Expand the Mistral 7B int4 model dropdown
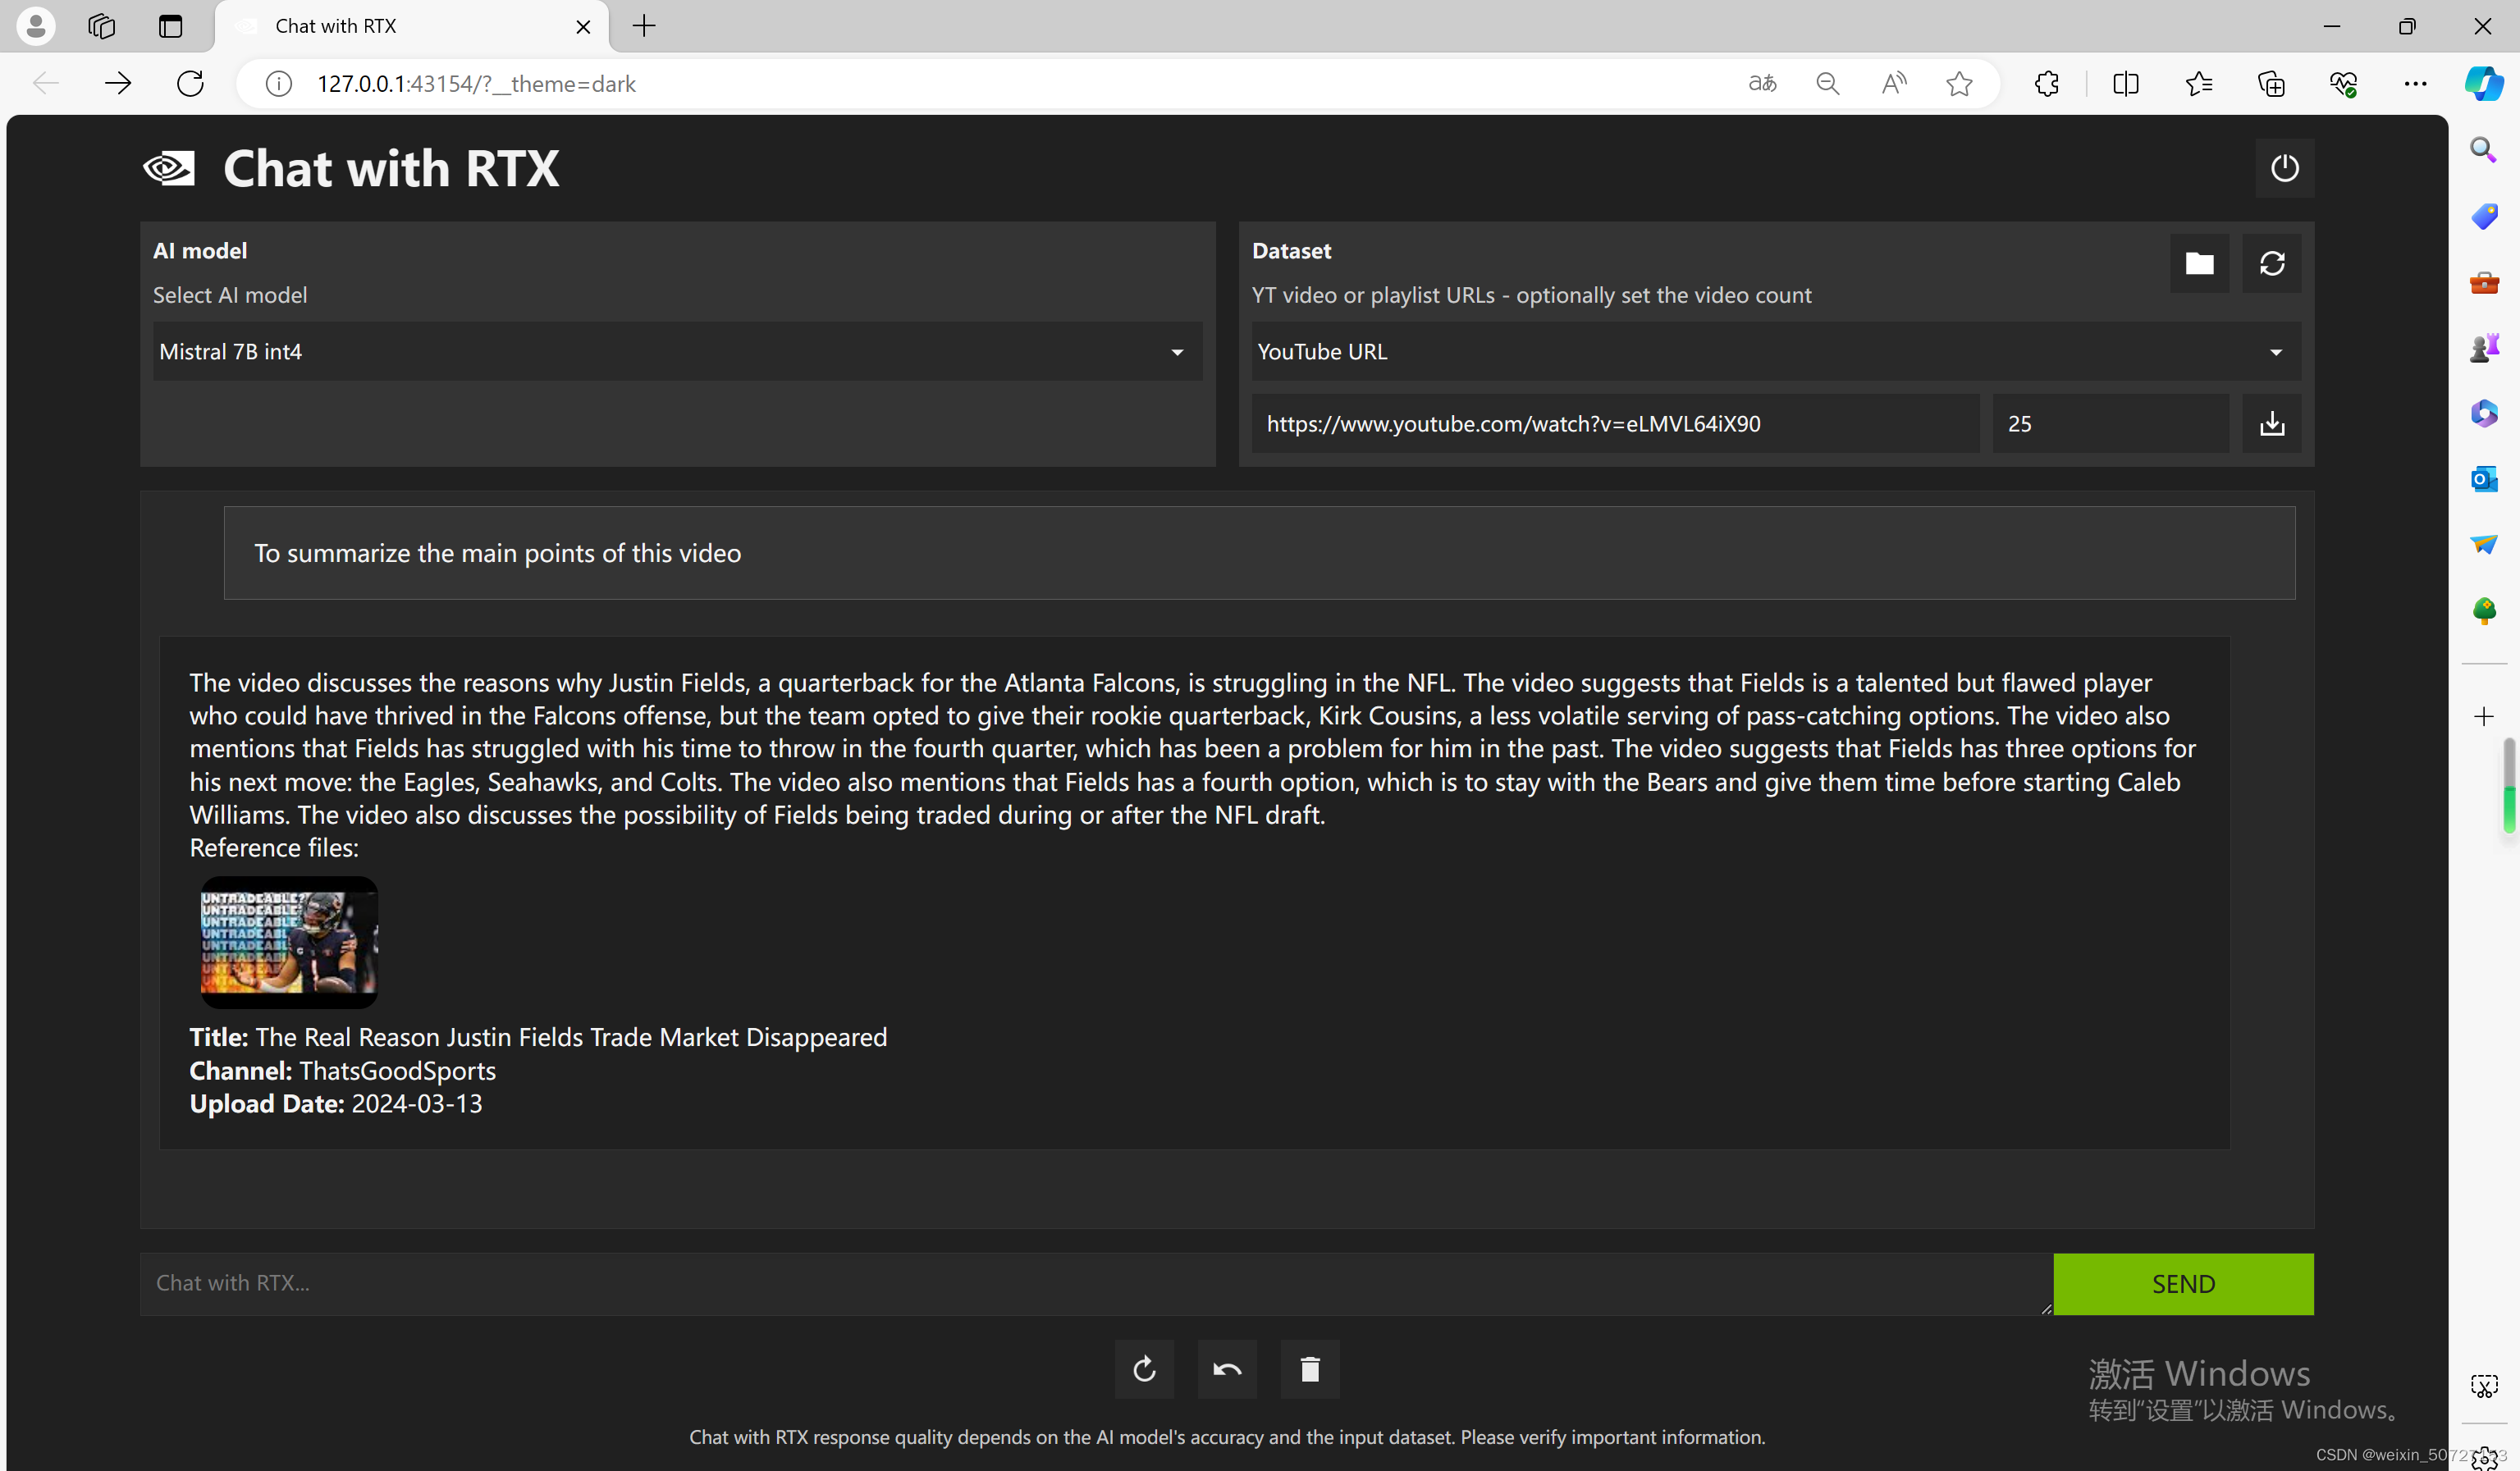The image size is (2520, 1471). click(677, 352)
